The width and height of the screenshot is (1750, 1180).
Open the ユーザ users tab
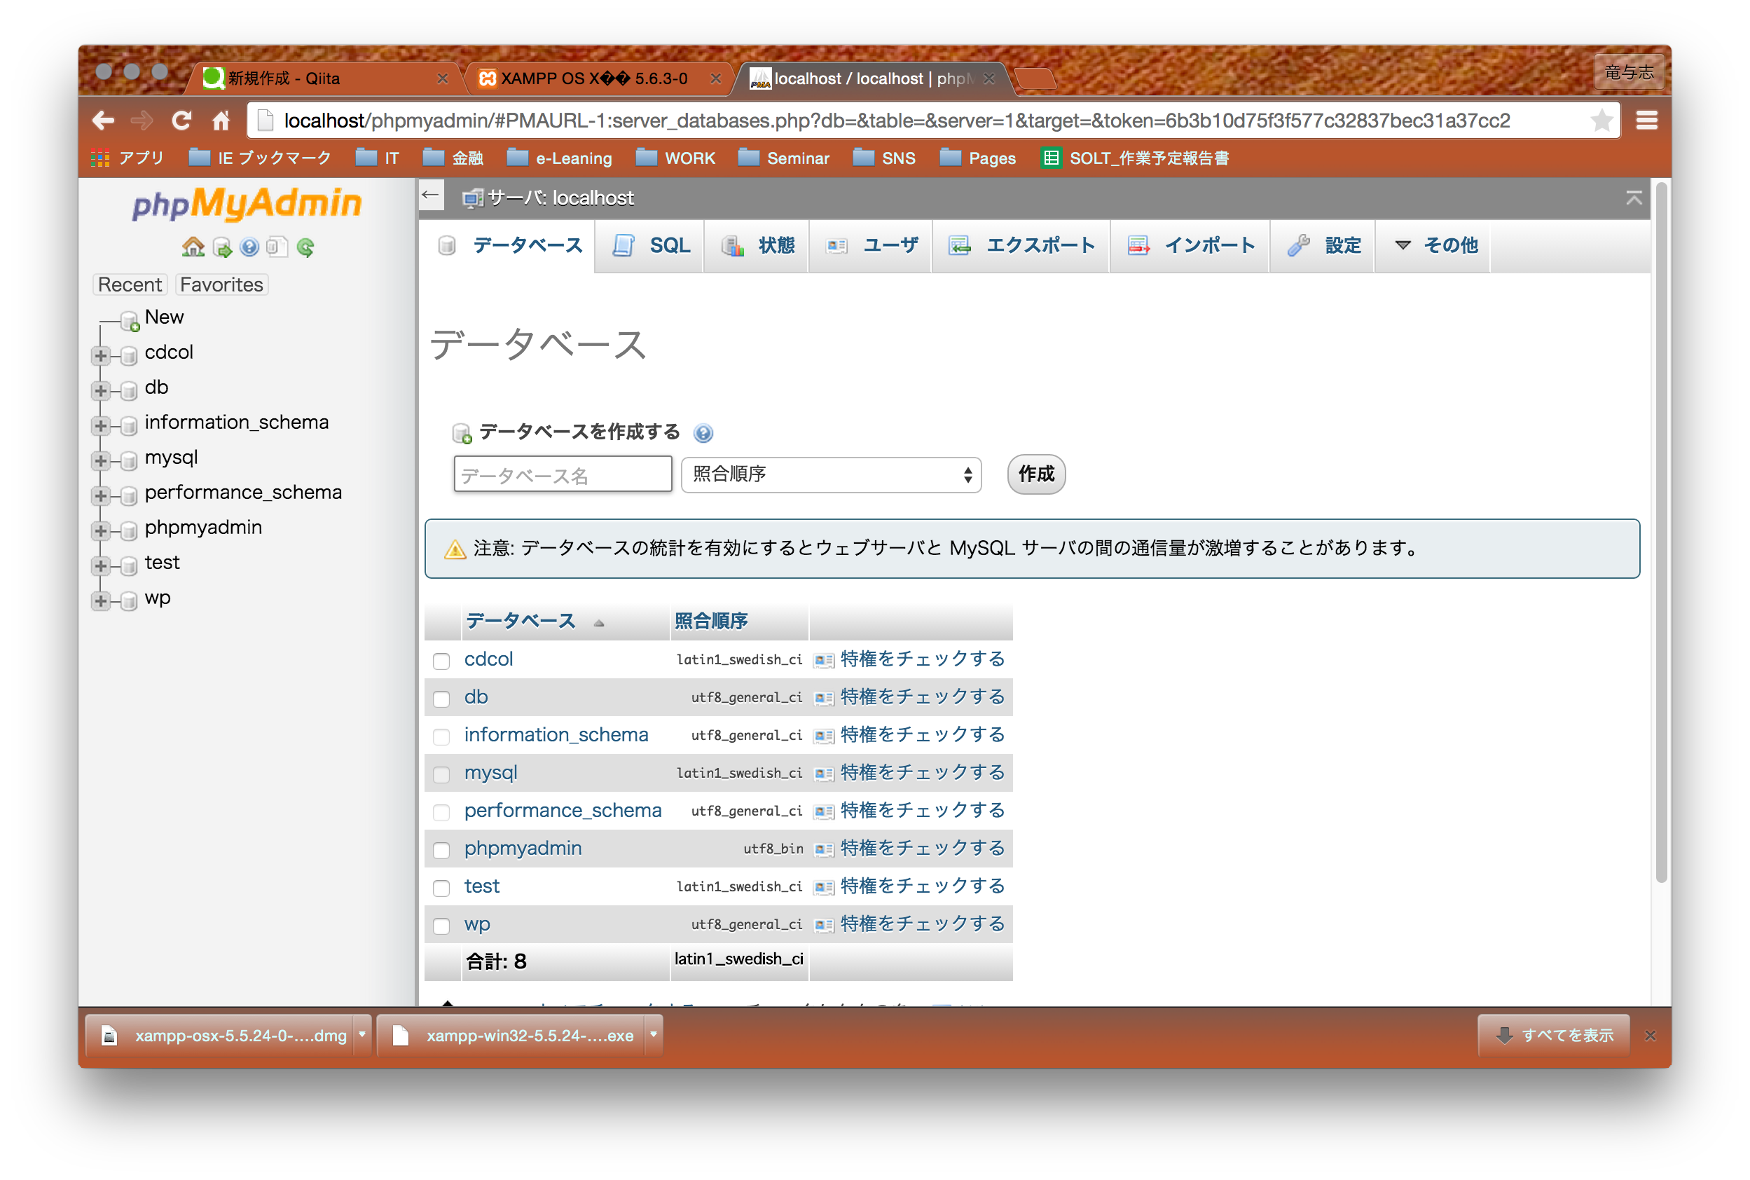click(x=871, y=245)
